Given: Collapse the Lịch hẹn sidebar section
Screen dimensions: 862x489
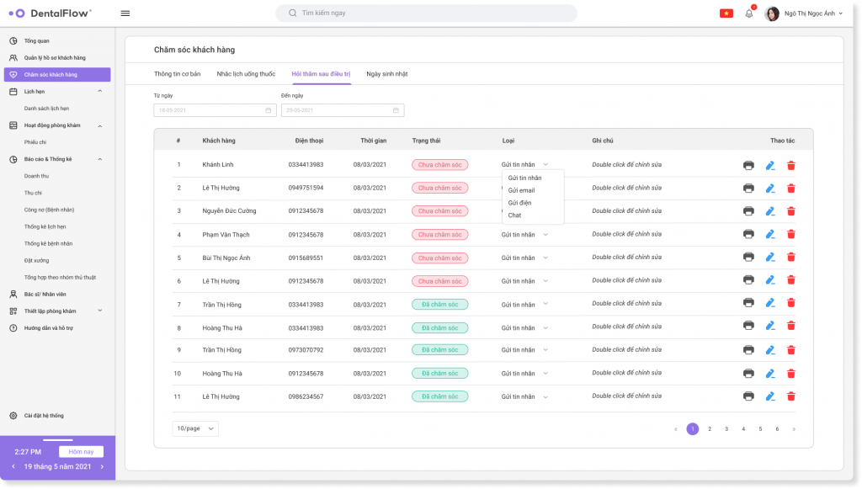Looking at the screenshot, I should click(100, 91).
